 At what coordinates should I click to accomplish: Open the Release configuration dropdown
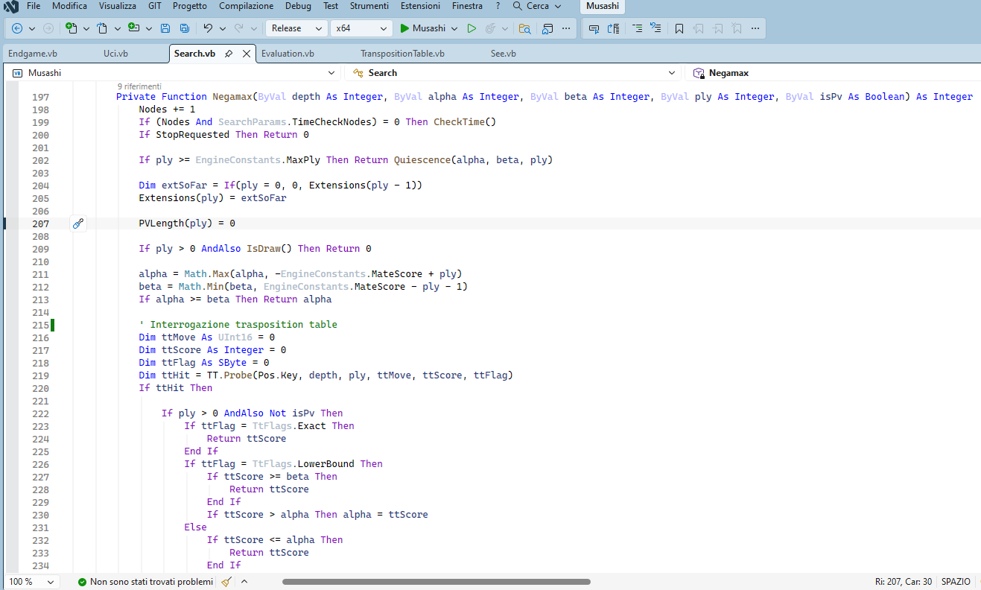click(x=296, y=28)
